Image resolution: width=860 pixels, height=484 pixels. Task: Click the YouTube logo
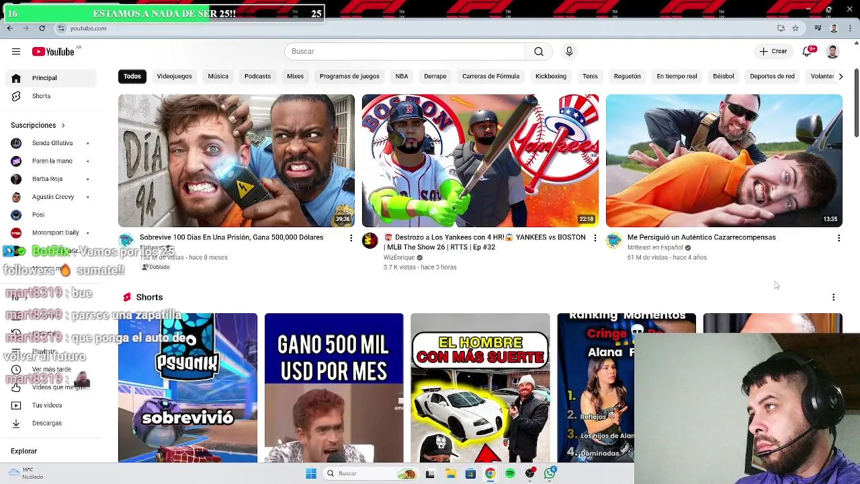coord(53,52)
